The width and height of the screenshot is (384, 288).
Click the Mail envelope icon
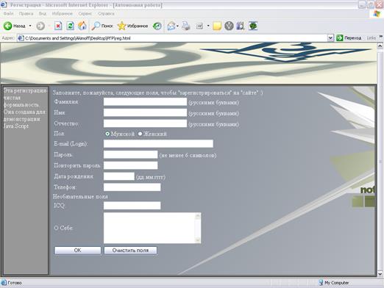pyautogui.click(x=171, y=26)
